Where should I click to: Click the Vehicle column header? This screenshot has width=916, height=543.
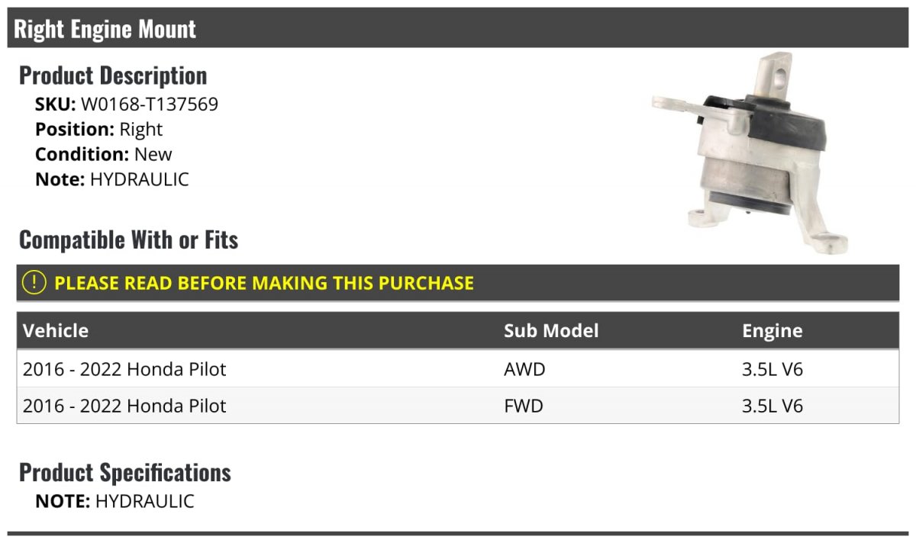56,331
